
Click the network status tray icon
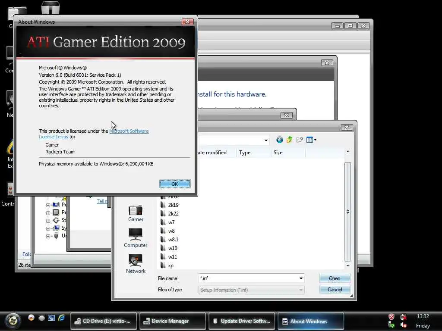click(403, 317)
